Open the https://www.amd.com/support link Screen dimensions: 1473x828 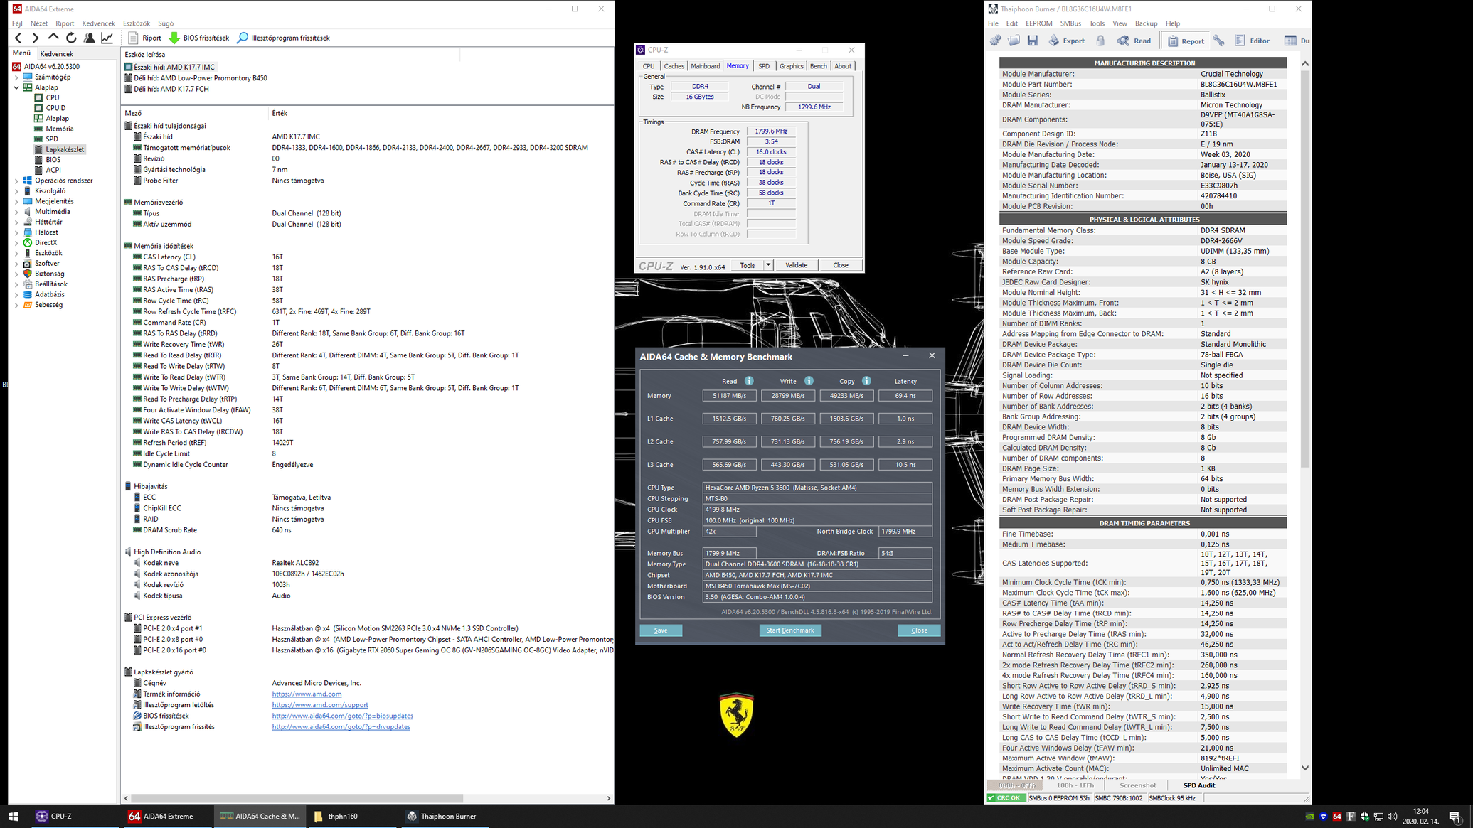(x=320, y=705)
